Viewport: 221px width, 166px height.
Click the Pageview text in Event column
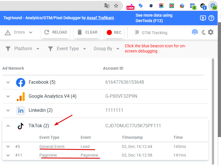[89, 155]
